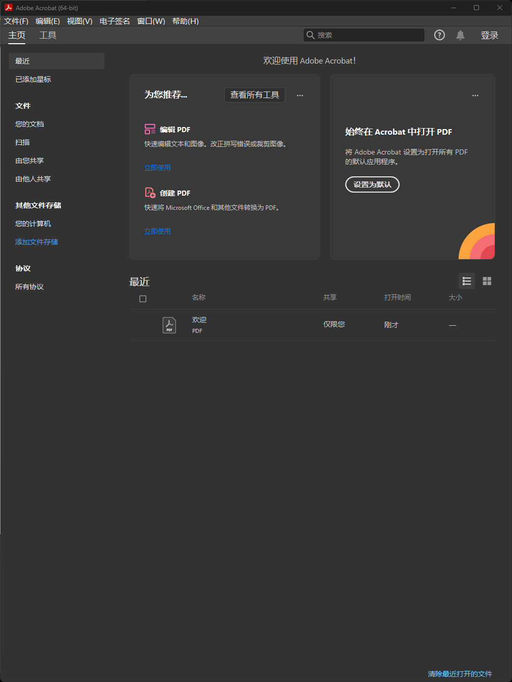Toggle the select-all files checkbox

tap(143, 299)
